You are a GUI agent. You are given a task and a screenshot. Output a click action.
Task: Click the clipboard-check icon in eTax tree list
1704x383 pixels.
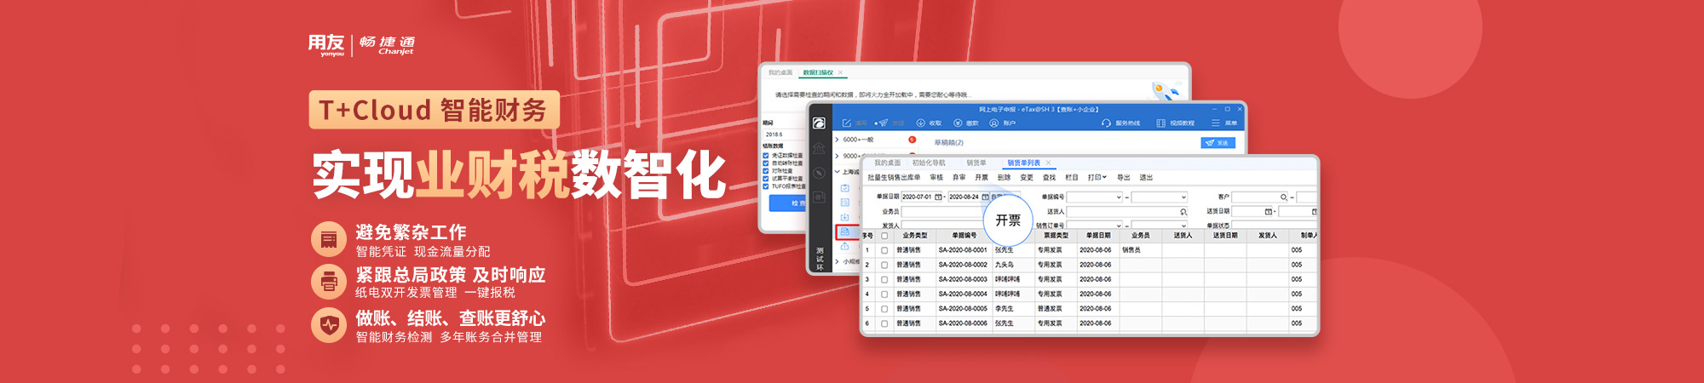pyautogui.click(x=844, y=188)
